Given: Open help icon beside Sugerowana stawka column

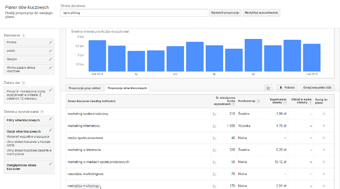Looking at the screenshot, I should [x=285, y=103].
